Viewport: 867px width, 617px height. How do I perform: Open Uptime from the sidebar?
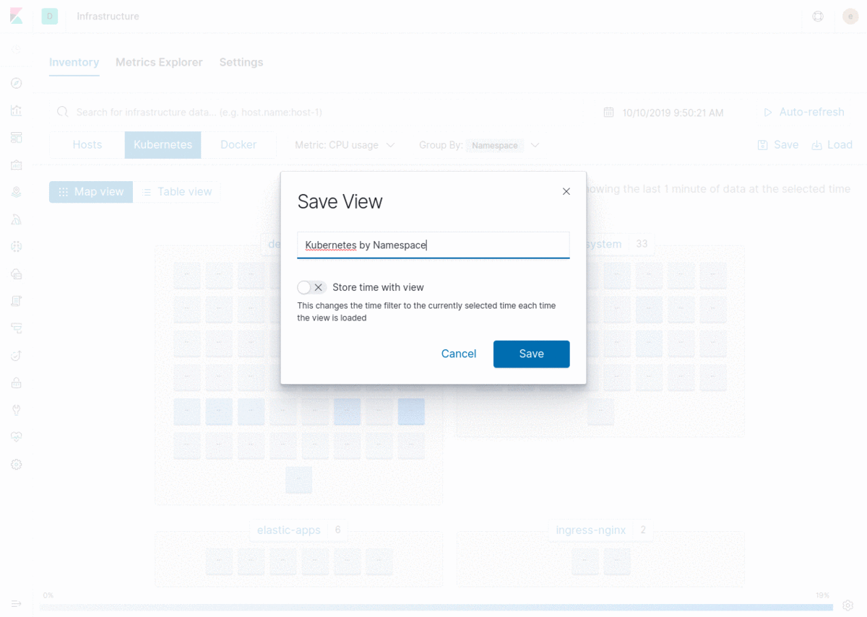click(17, 356)
